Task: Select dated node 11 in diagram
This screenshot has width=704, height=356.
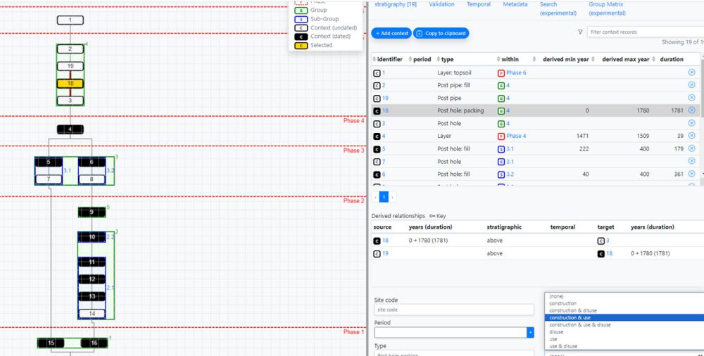Action: (92, 262)
